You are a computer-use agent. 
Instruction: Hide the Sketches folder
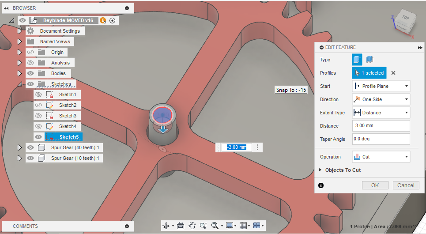(30, 84)
